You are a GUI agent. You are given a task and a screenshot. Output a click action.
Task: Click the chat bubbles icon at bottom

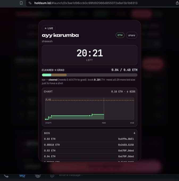coord(22,176)
